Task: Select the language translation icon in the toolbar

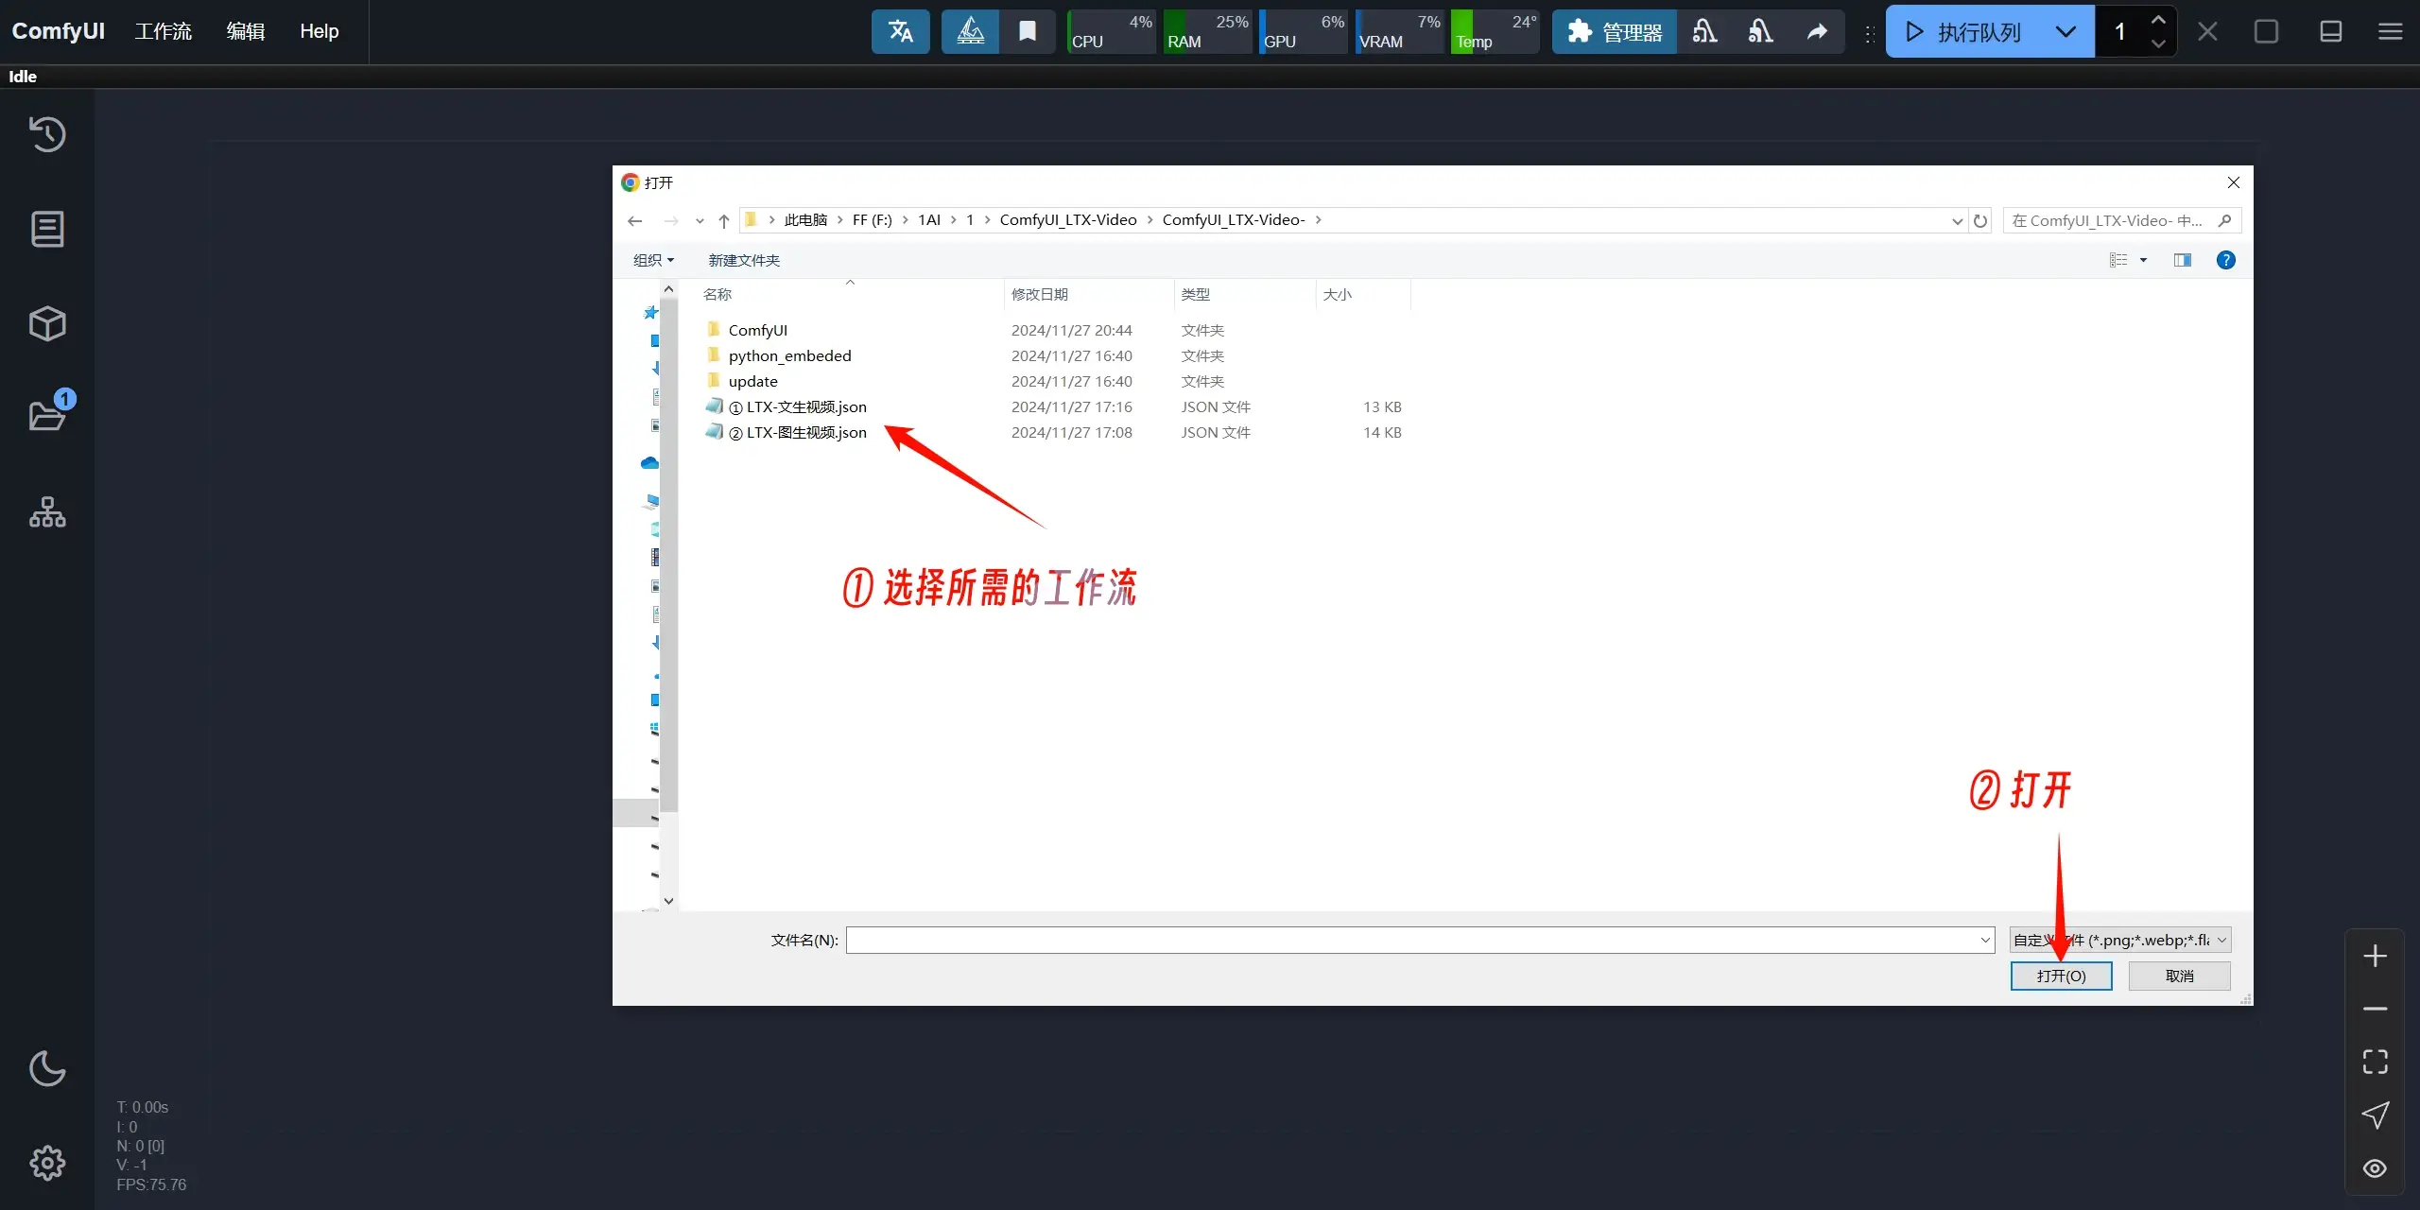Action: (x=899, y=31)
